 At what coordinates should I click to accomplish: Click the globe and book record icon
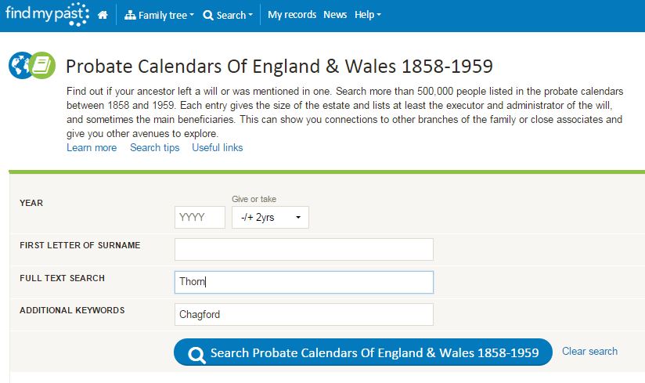click(x=32, y=66)
